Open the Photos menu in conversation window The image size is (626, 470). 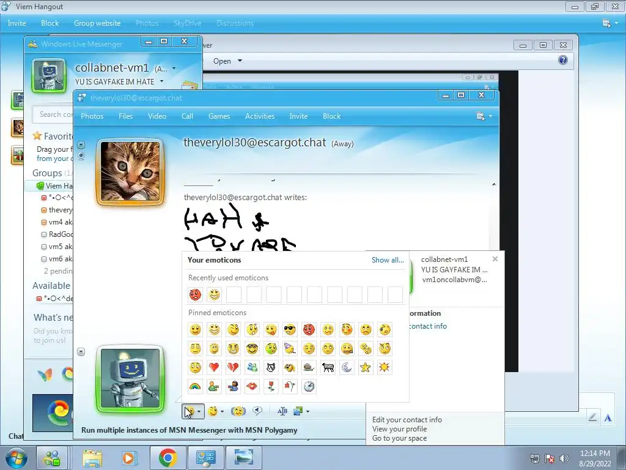pos(92,116)
